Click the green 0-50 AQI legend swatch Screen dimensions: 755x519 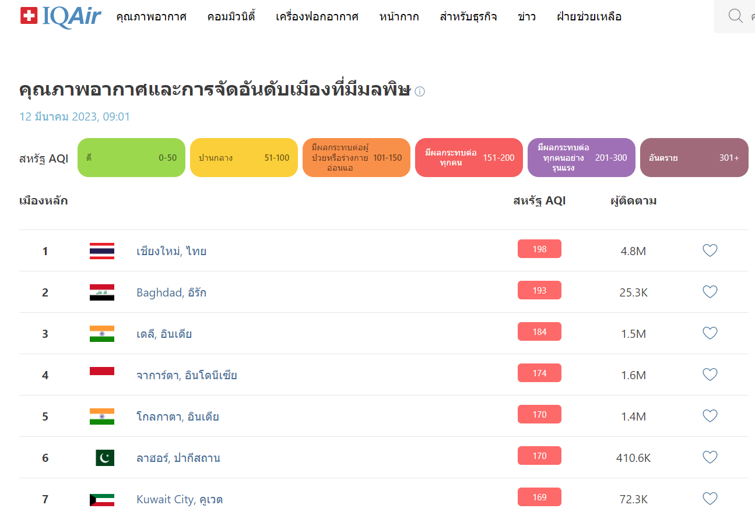(131, 158)
